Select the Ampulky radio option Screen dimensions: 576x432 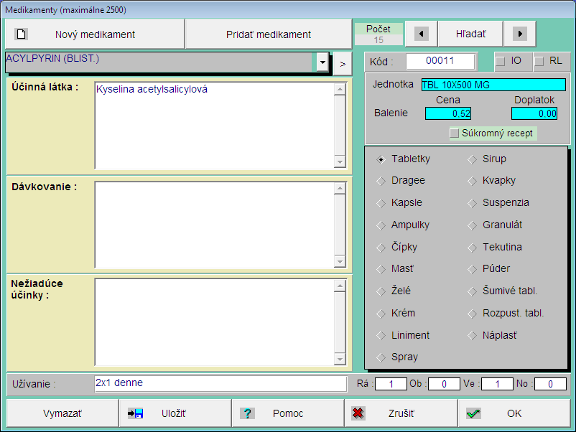click(381, 225)
